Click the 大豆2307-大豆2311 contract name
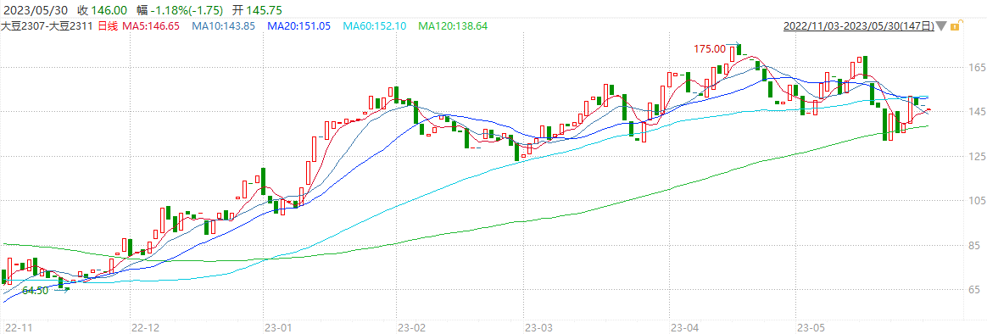The height and width of the screenshot is (334, 987). [47, 26]
